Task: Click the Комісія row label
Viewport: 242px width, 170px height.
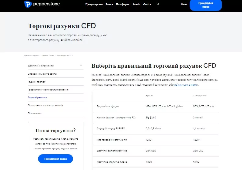Action: (x=116, y=117)
